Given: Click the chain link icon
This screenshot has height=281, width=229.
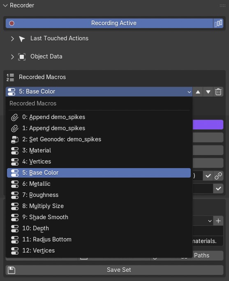Looking at the screenshot, I should click(x=218, y=176).
